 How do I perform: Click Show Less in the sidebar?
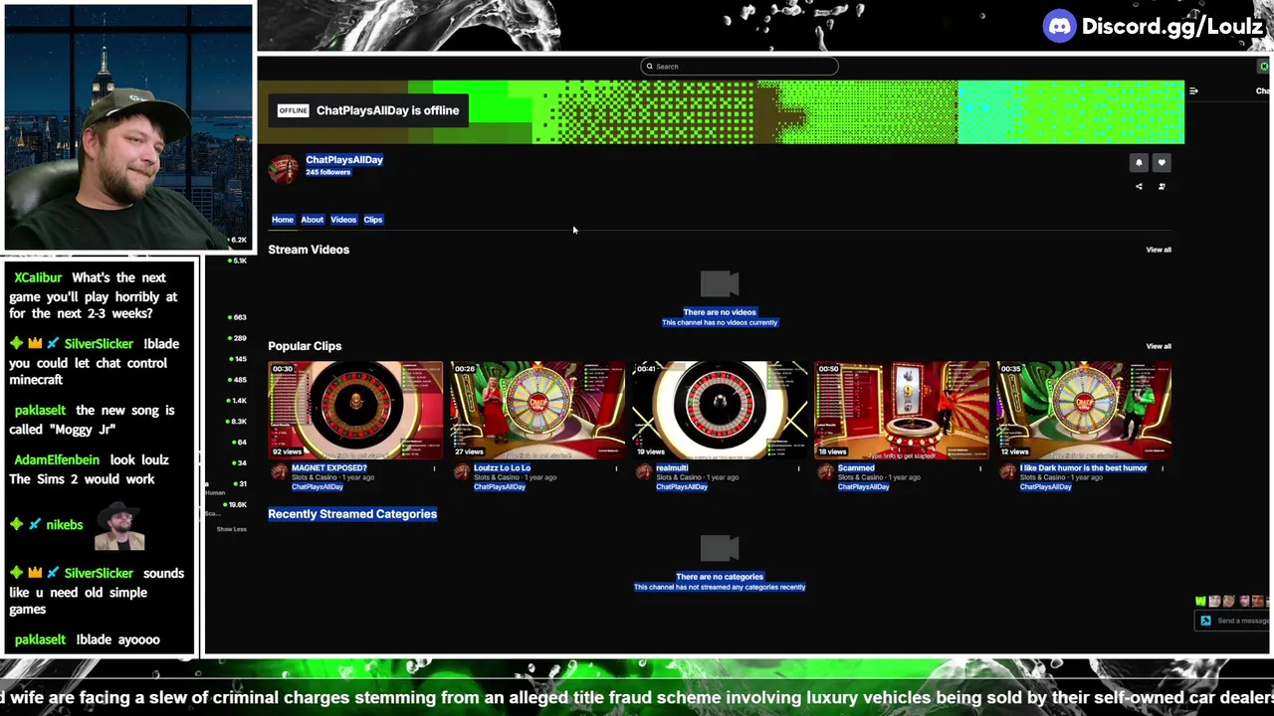(232, 529)
